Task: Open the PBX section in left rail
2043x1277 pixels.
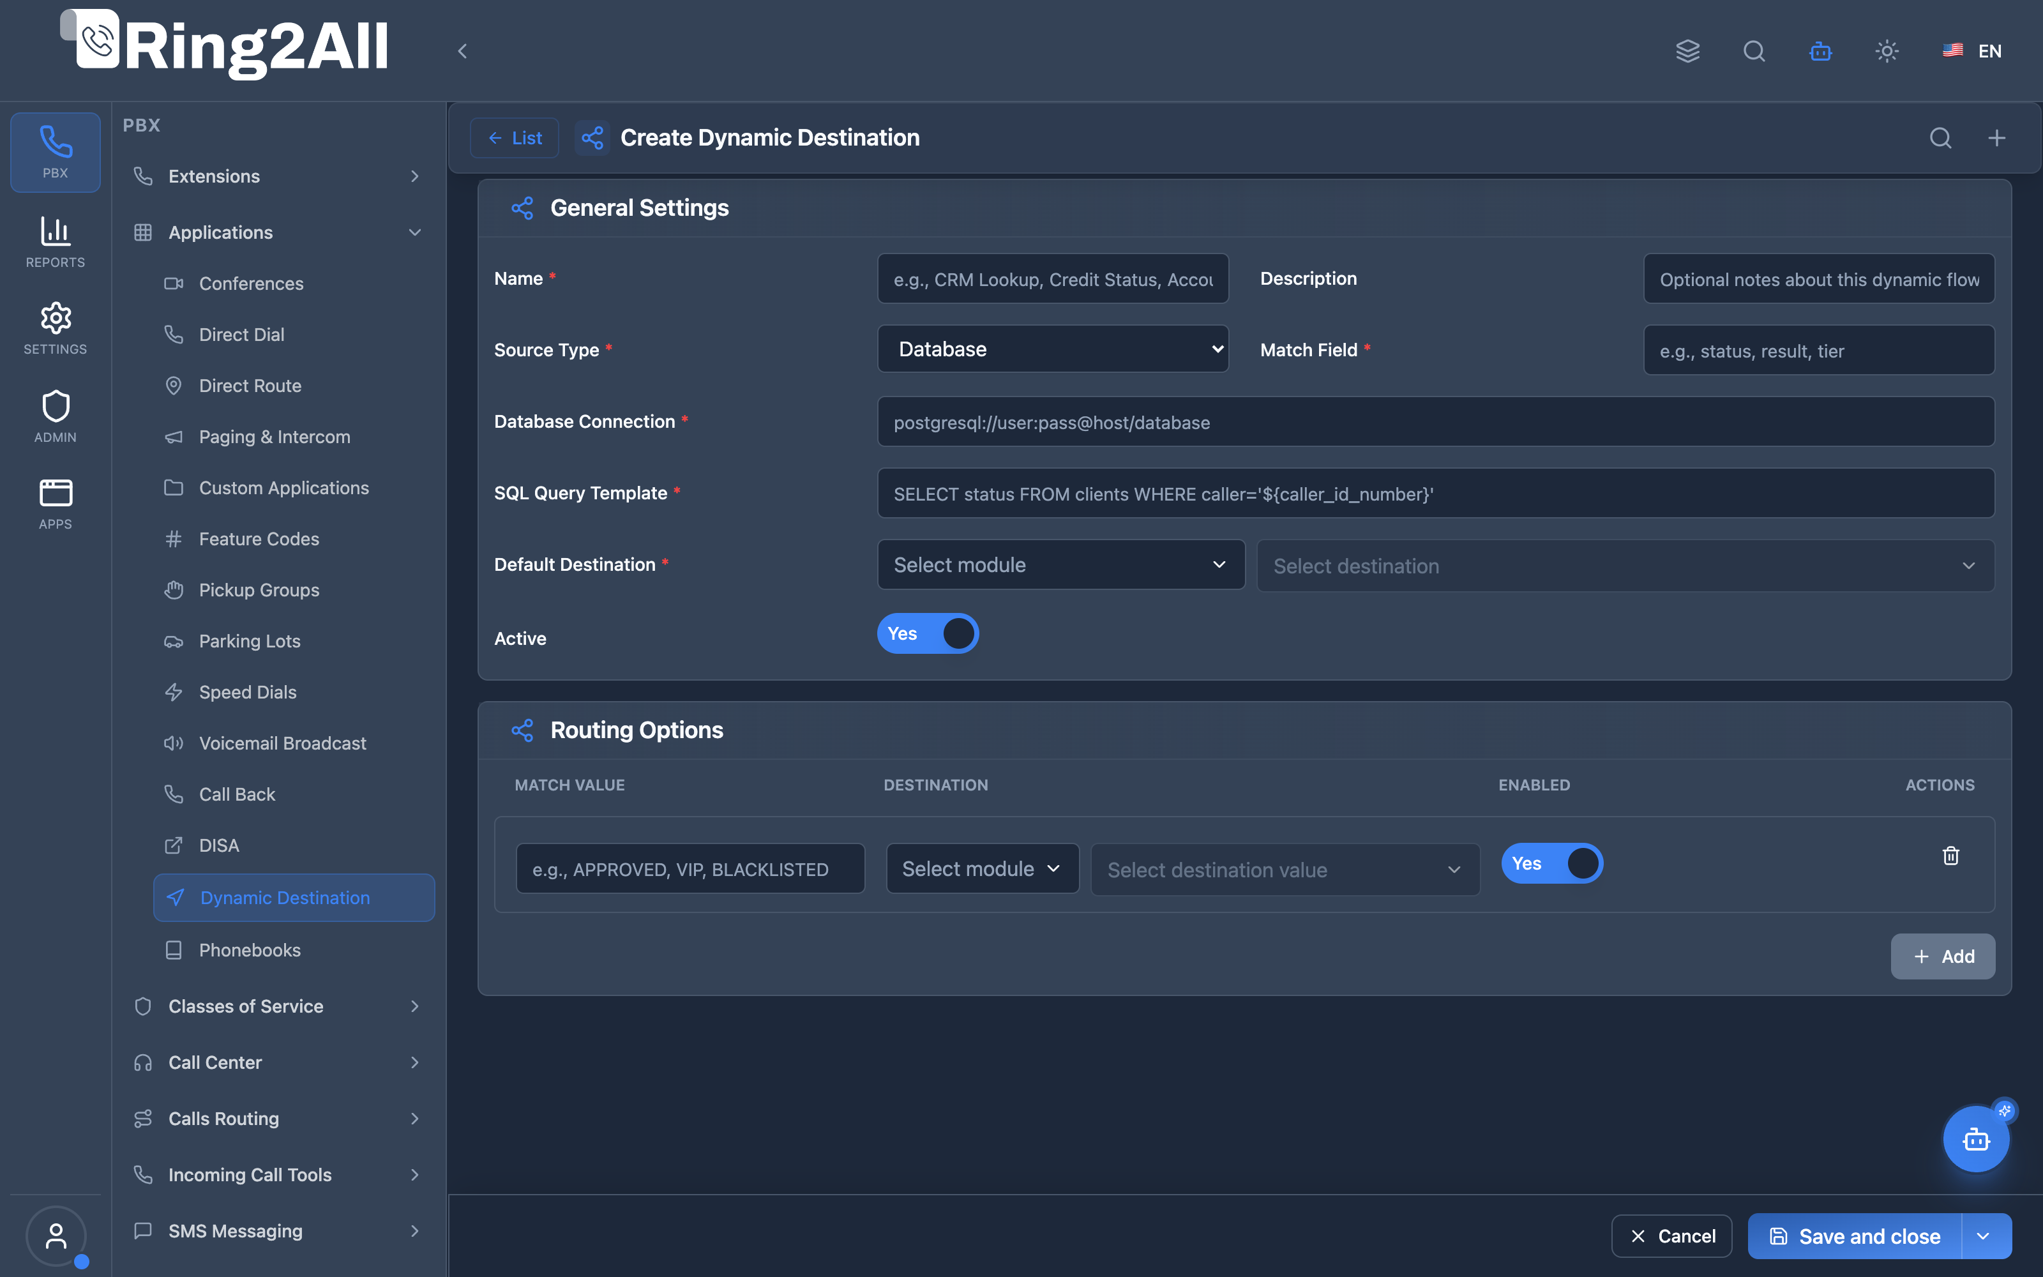Action: [x=55, y=152]
